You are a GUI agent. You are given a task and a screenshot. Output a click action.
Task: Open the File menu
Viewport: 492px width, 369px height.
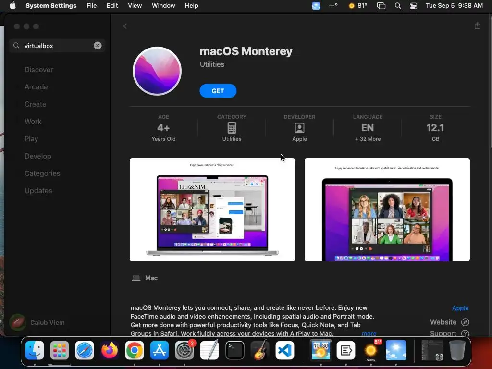(92, 6)
